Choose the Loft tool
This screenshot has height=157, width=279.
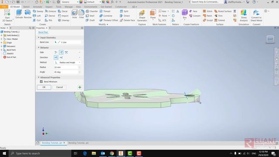37,16
